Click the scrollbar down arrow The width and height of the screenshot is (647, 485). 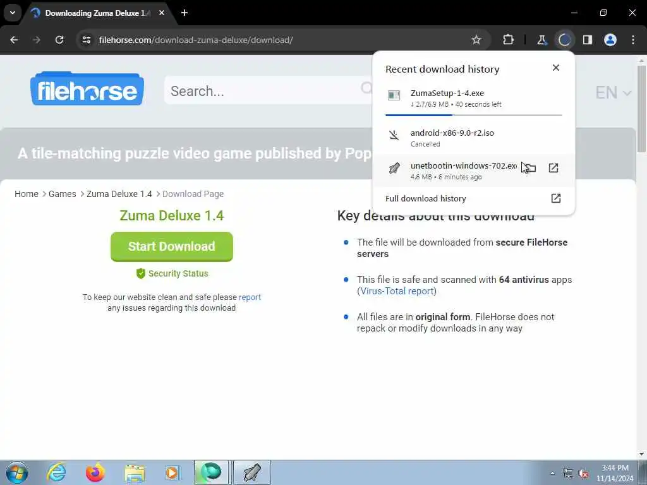coord(642,454)
